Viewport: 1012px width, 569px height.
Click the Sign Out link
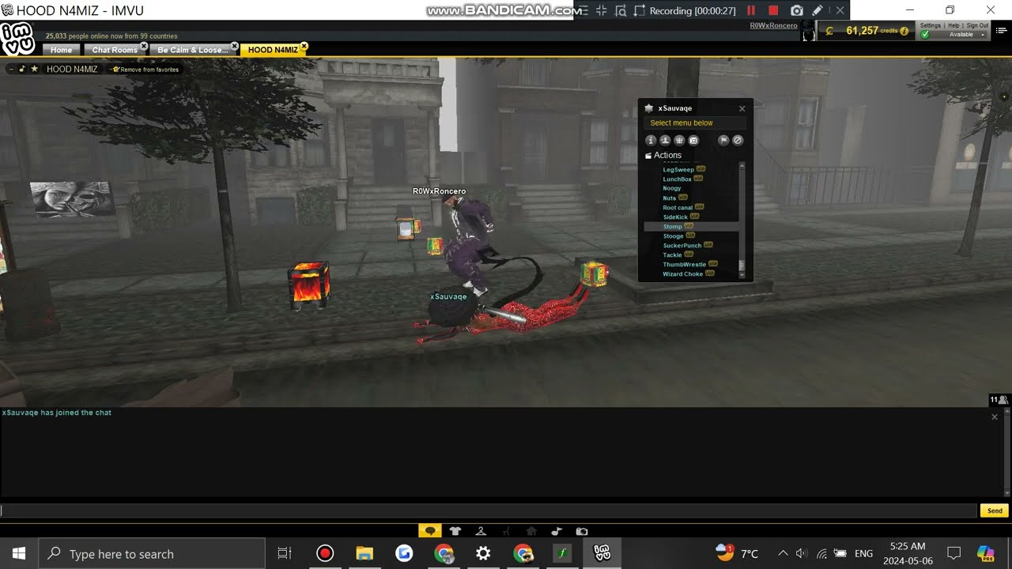[977, 25]
